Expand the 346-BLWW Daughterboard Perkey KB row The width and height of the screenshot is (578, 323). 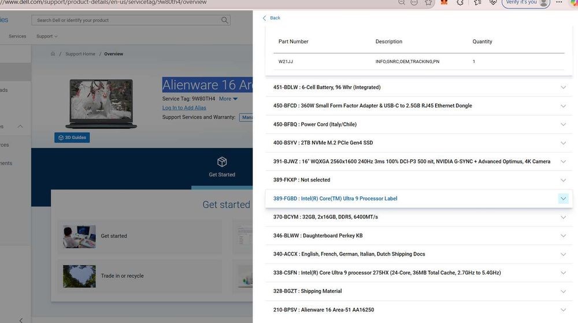coord(418,236)
